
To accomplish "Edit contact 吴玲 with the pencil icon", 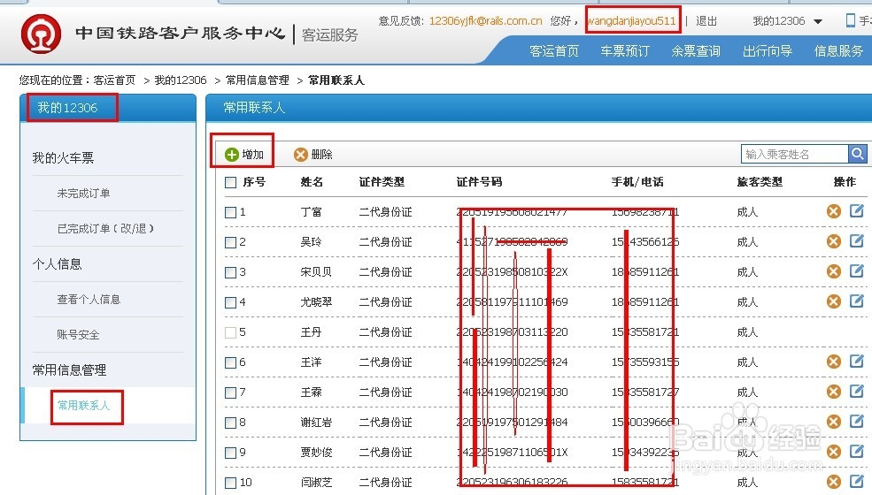I will (x=856, y=240).
